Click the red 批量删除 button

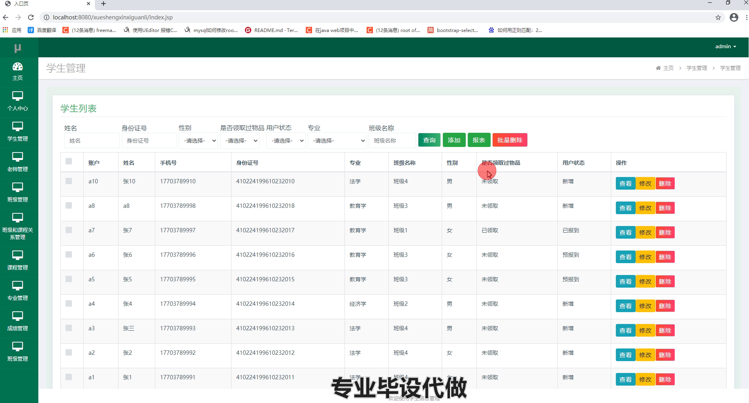[x=510, y=140]
